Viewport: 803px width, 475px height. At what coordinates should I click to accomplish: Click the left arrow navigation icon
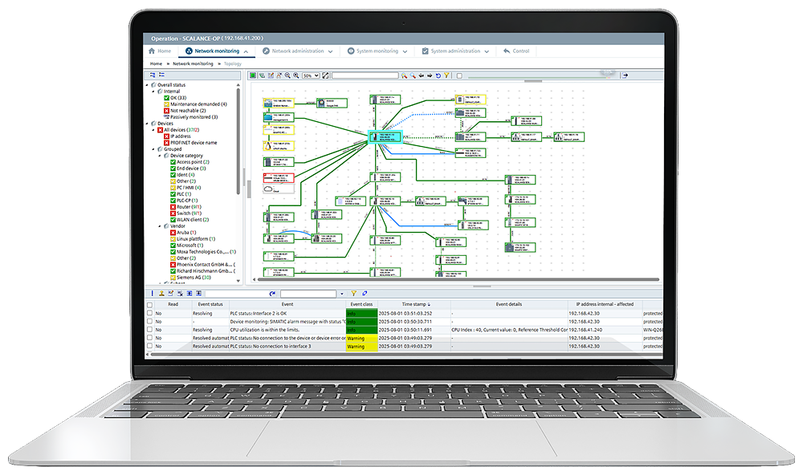tap(422, 75)
